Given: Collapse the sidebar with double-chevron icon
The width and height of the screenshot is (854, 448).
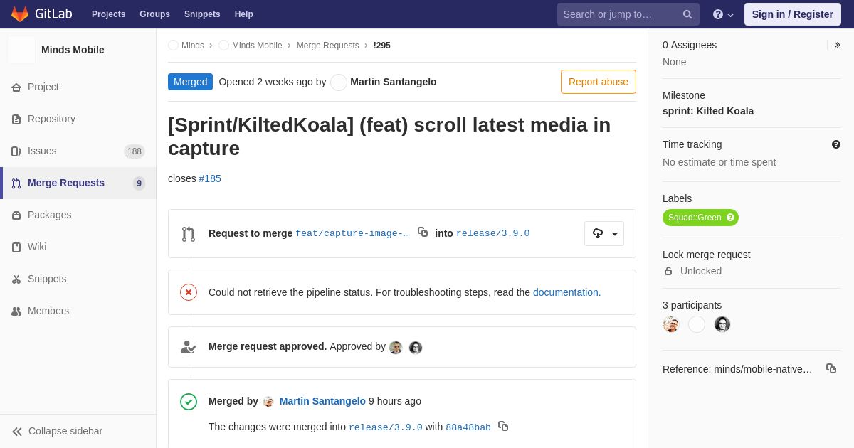Looking at the screenshot, I should [x=17, y=432].
